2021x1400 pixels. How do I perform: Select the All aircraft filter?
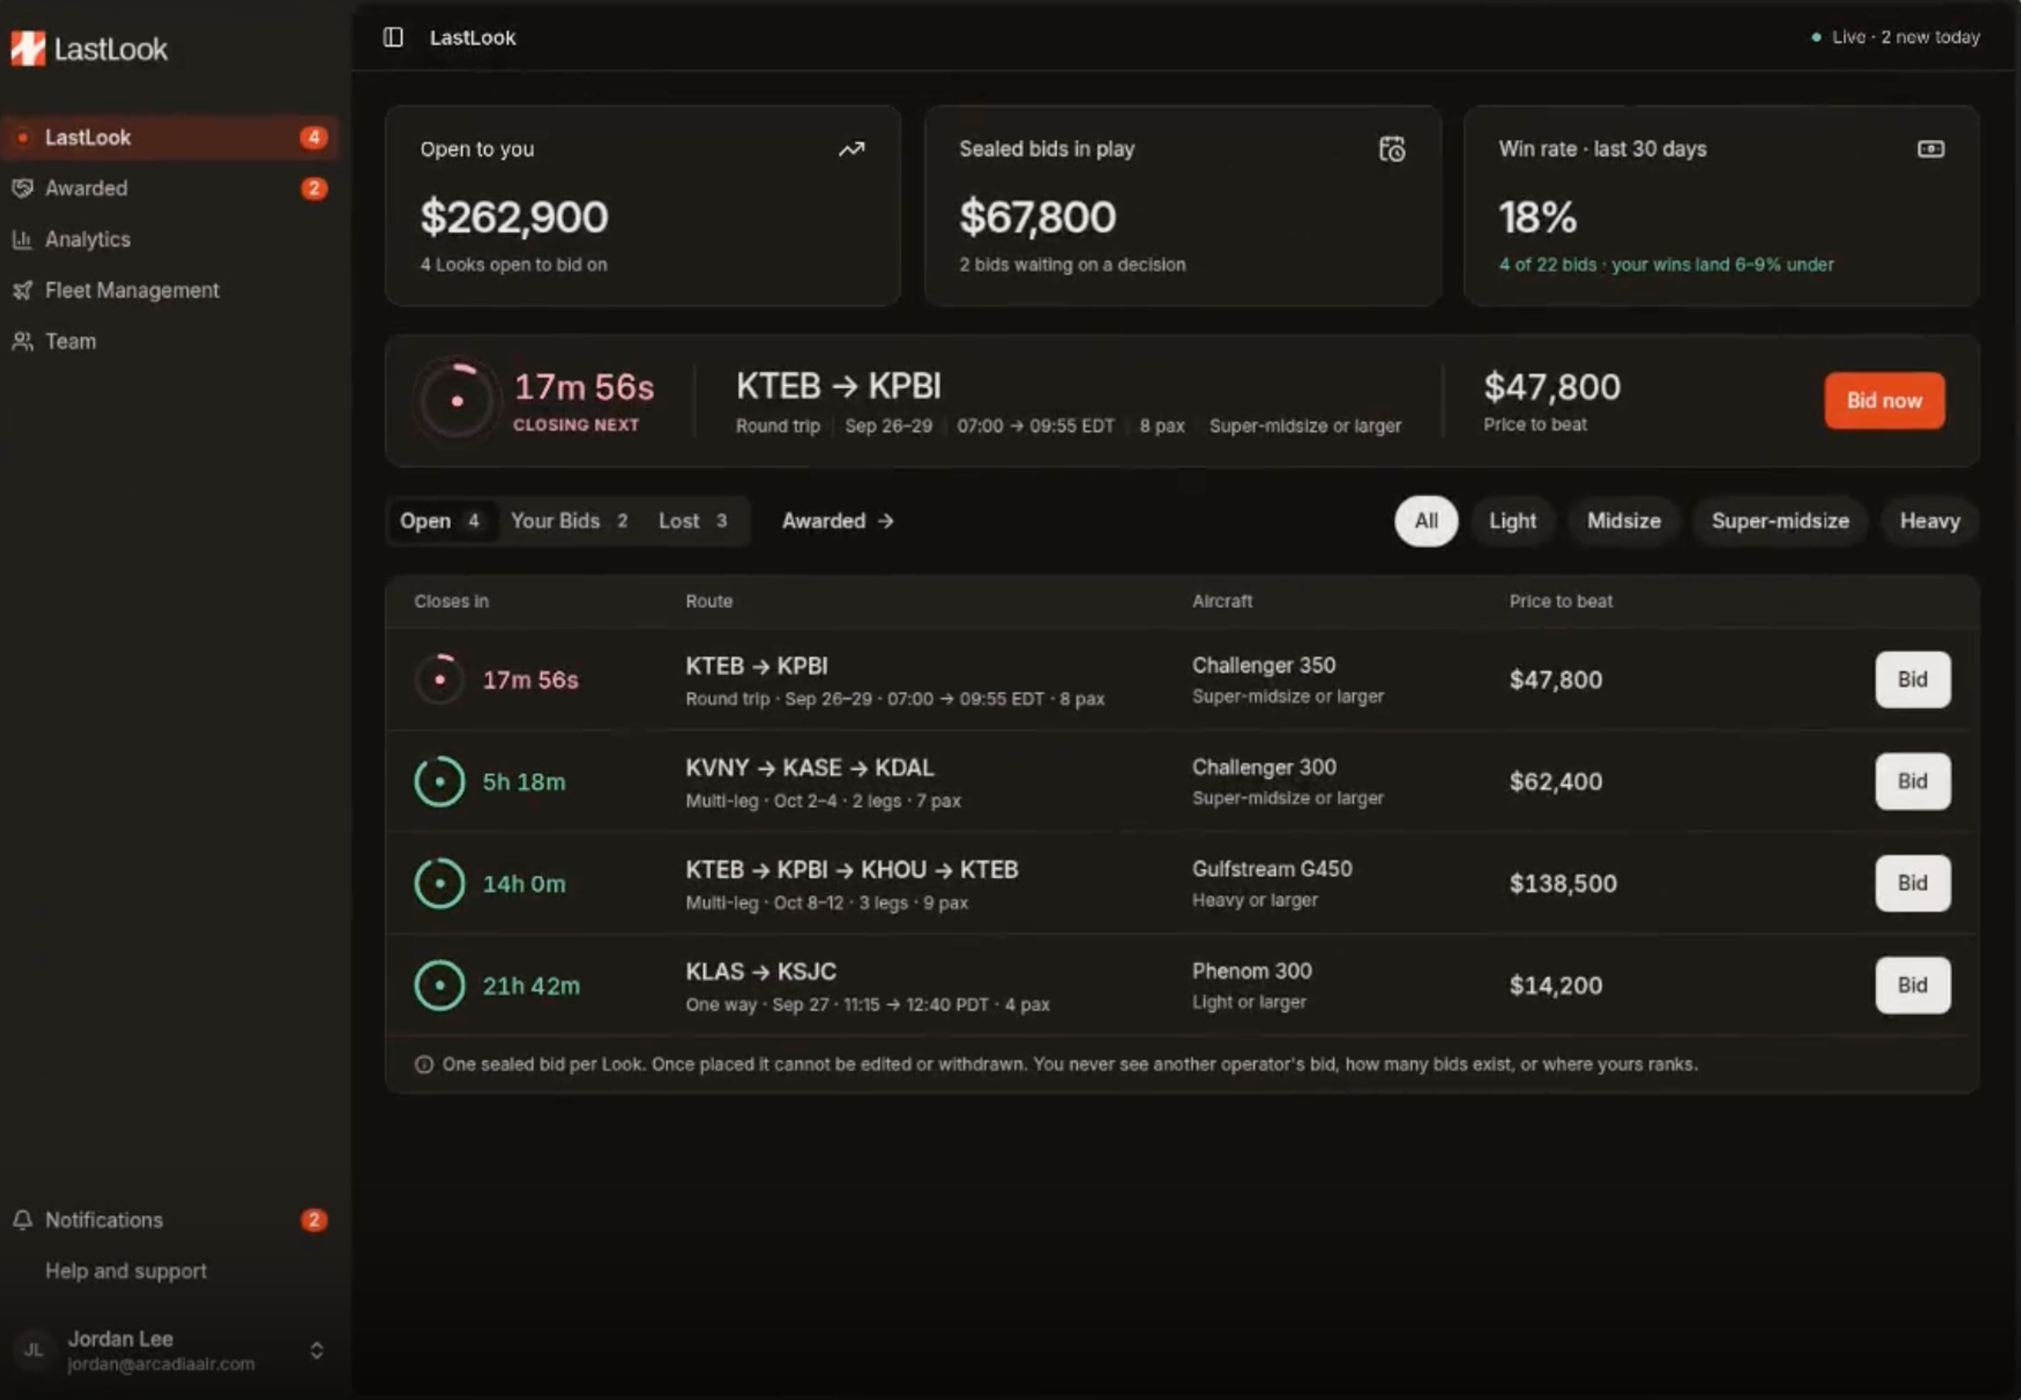(1426, 521)
